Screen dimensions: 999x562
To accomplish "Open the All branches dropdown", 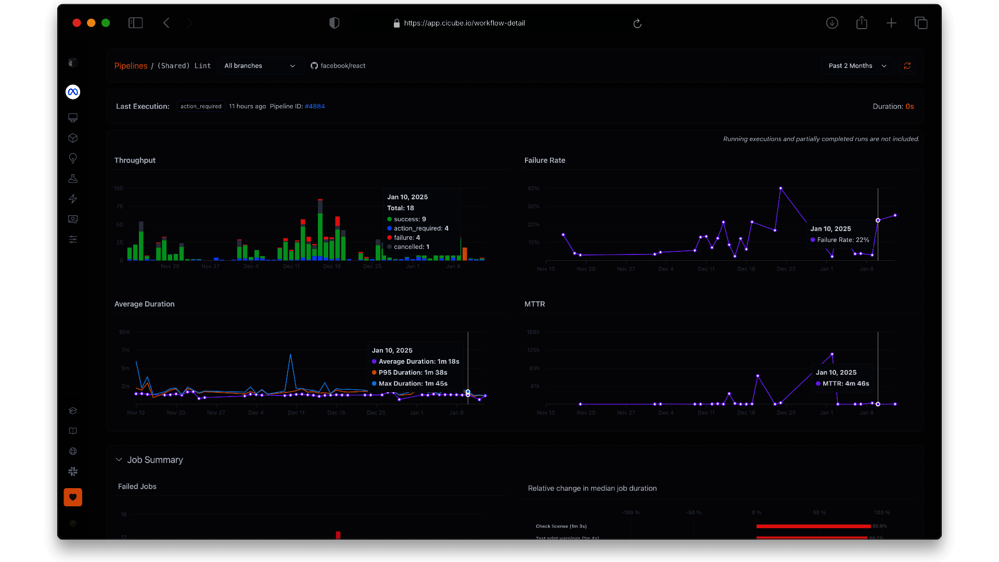I will (x=260, y=66).
